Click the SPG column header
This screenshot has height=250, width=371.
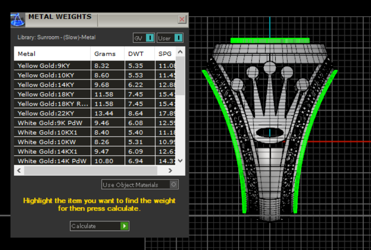[x=165, y=54]
